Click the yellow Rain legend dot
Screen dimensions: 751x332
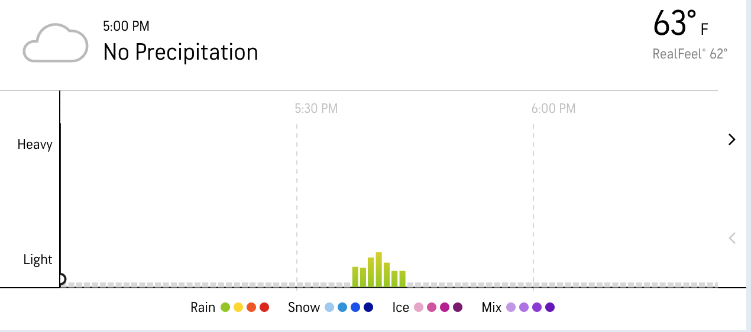point(238,307)
